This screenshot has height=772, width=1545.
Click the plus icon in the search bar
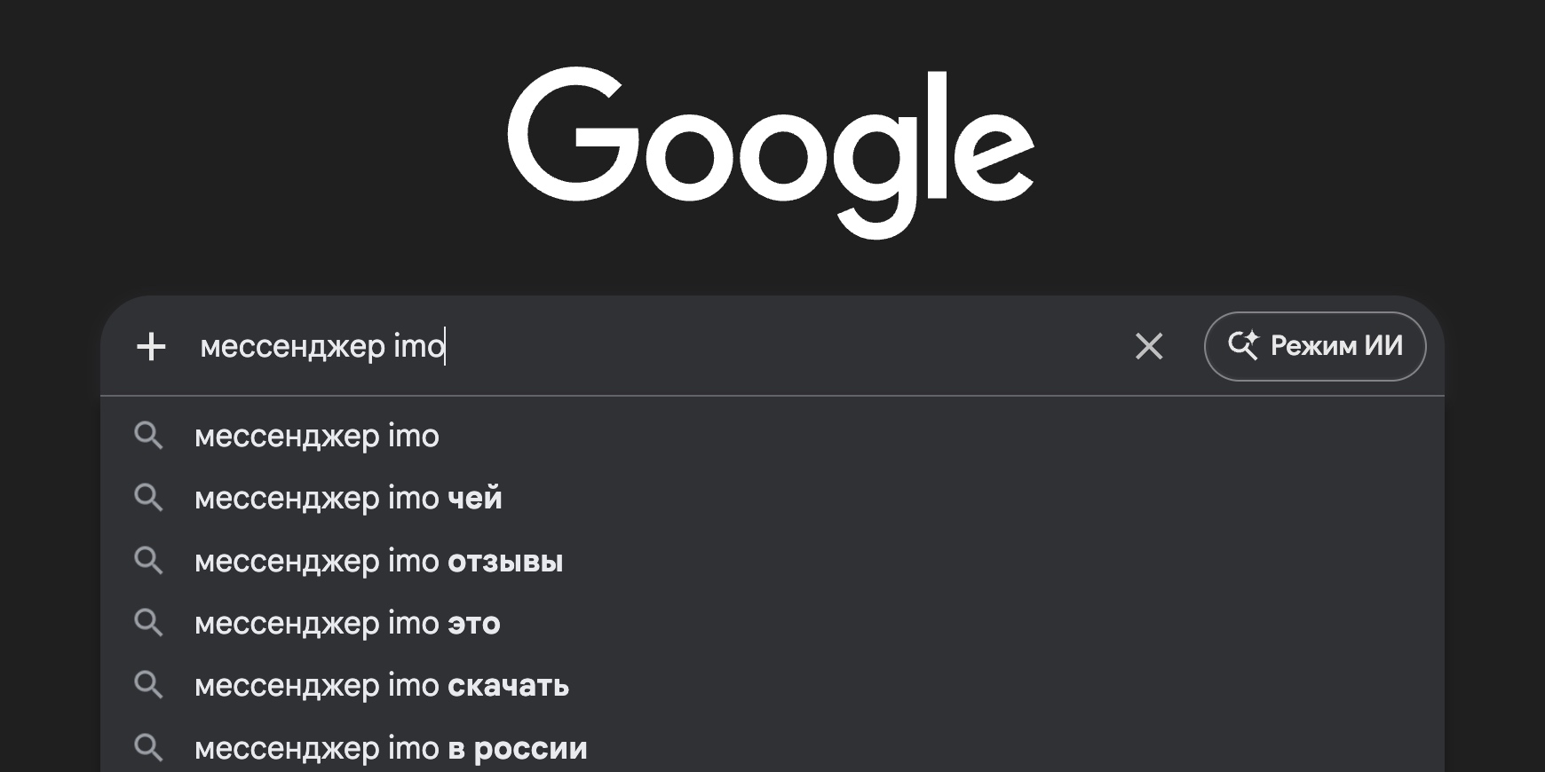tap(151, 347)
